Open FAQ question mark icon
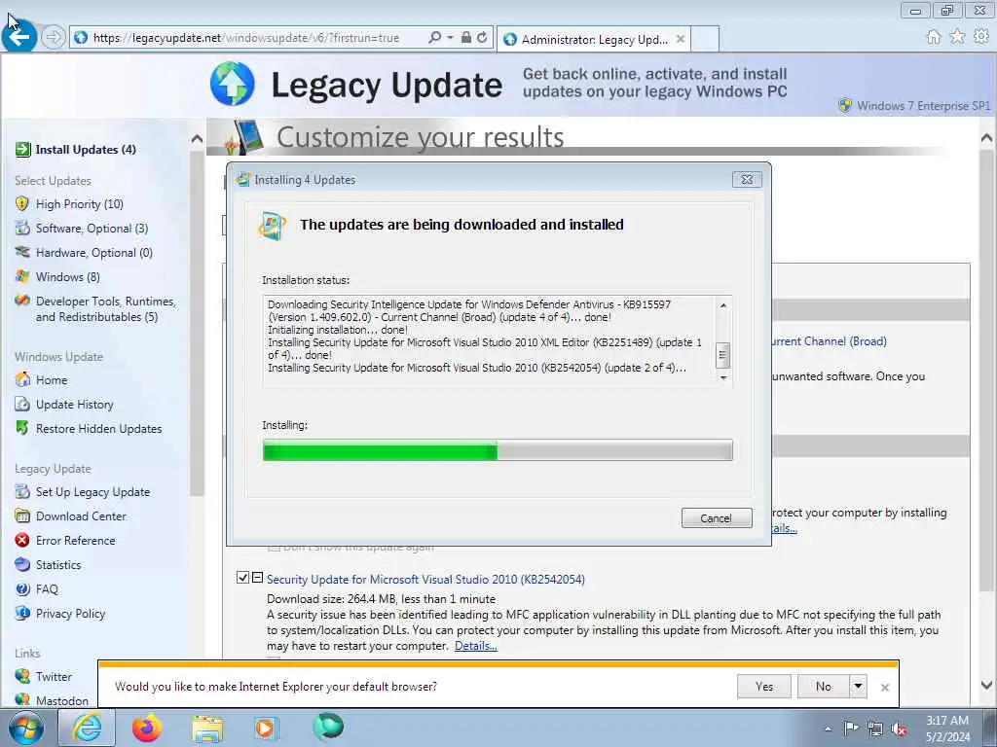 [x=22, y=588]
